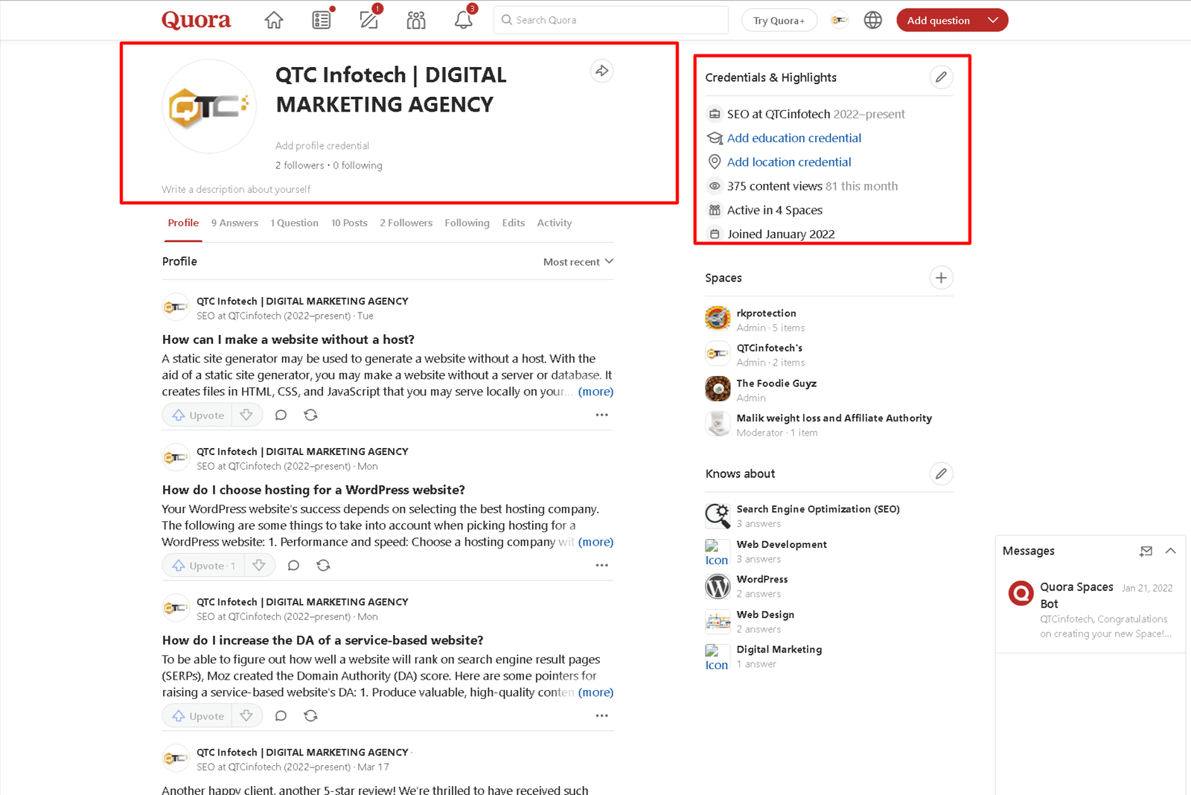
Task: Downvote the 'website without a host' answer
Action: (246, 415)
